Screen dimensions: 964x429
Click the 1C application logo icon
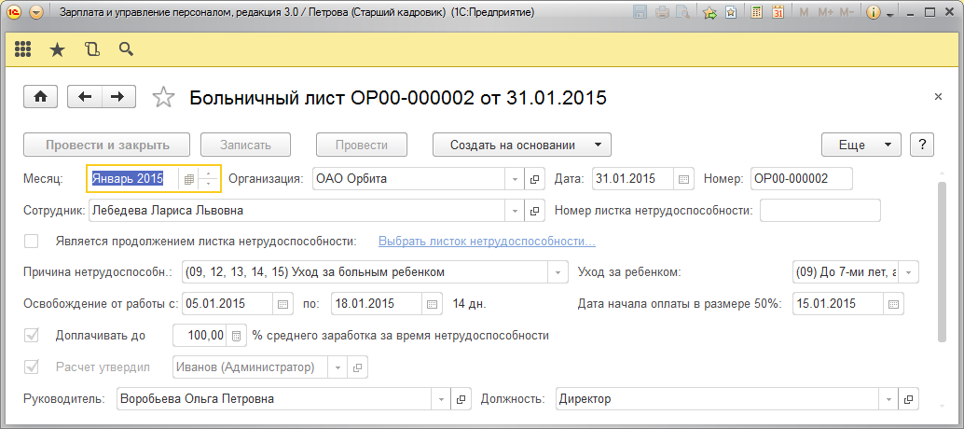(x=13, y=12)
